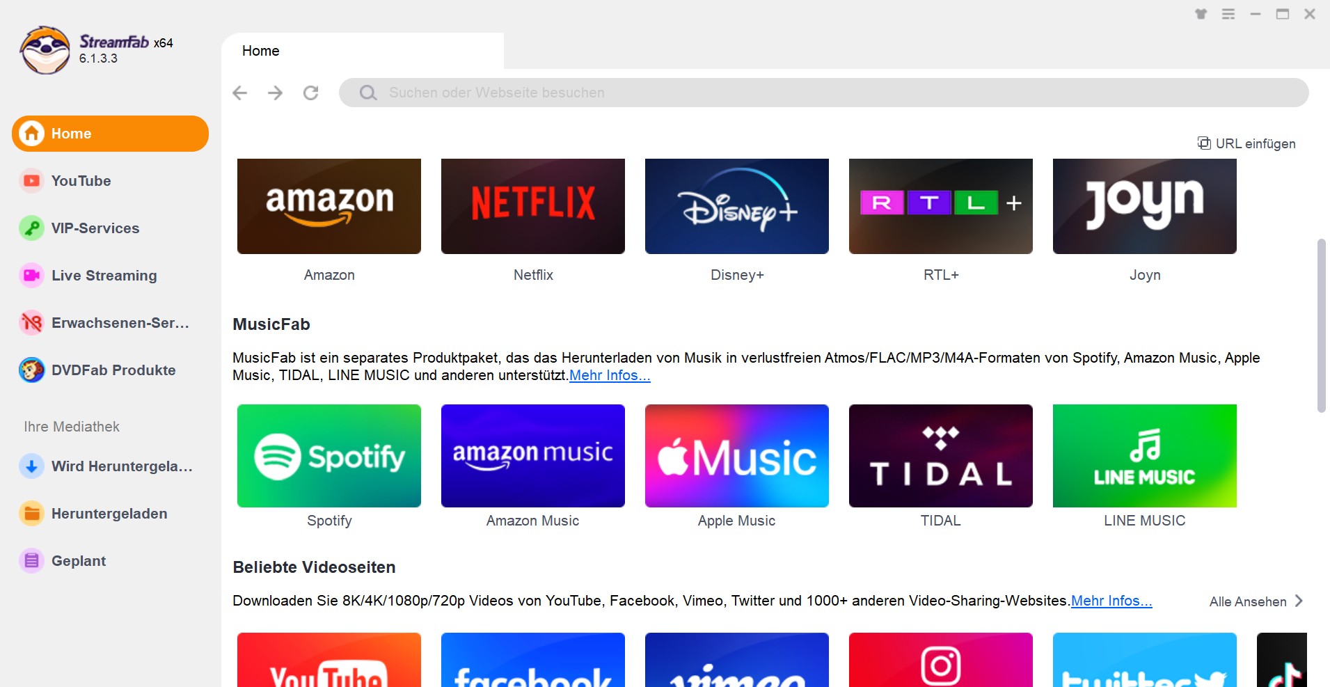Open Erwachsenen-Services sidebar entry
The image size is (1330, 687).
tap(110, 323)
